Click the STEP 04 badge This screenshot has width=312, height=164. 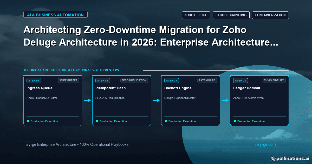pos(240,80)
